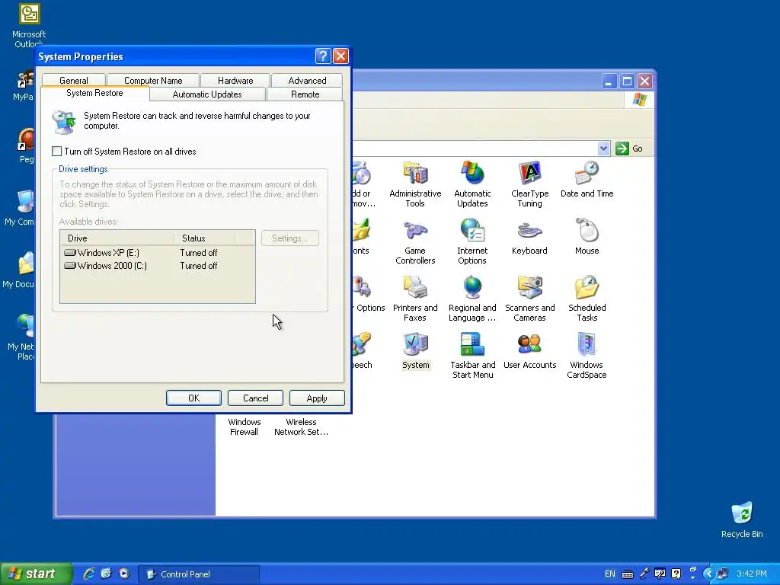
Task: Click the Turned off status for Windows 2000 (C:)
Action: click(199, 266)
